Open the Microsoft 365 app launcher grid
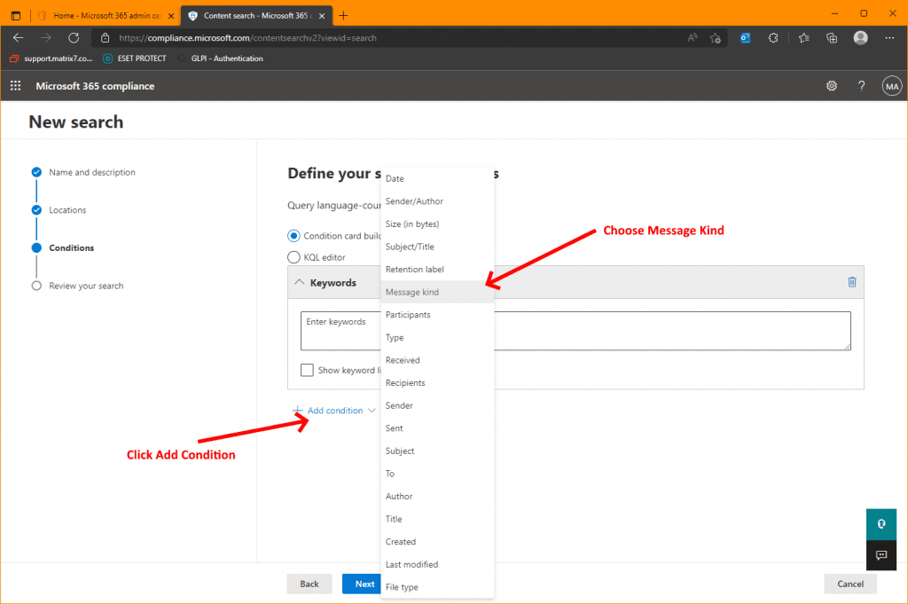This screenshot has width=908, height=604. coord(16,86)
